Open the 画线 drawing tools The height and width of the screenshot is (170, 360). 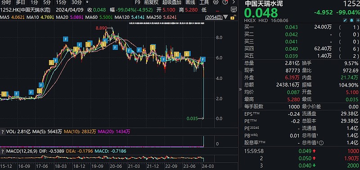[x=190, y=3]
